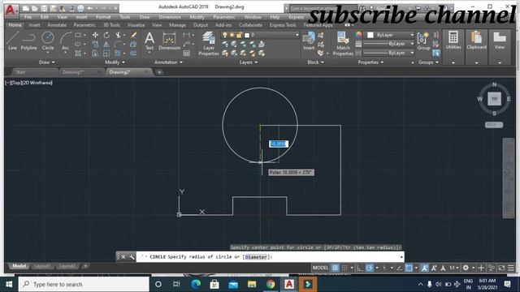The width and height of the screenshot is (520, 292).
Task: Expand the Draw panel
Action: [x=47, y=62]
